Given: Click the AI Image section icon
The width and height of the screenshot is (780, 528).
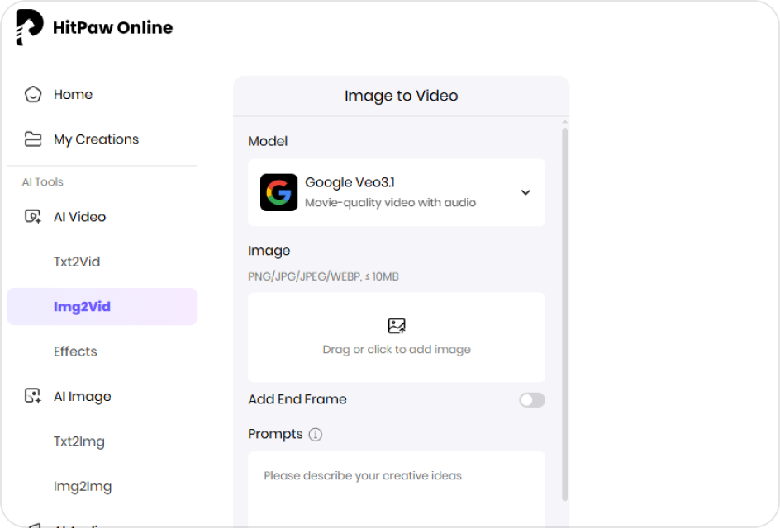Looking at the screenshot, I should [33, 397].
